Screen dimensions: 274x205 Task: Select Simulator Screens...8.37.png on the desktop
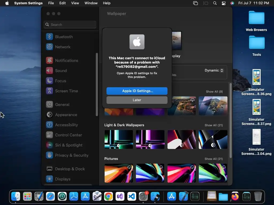[x=256, y=112]
